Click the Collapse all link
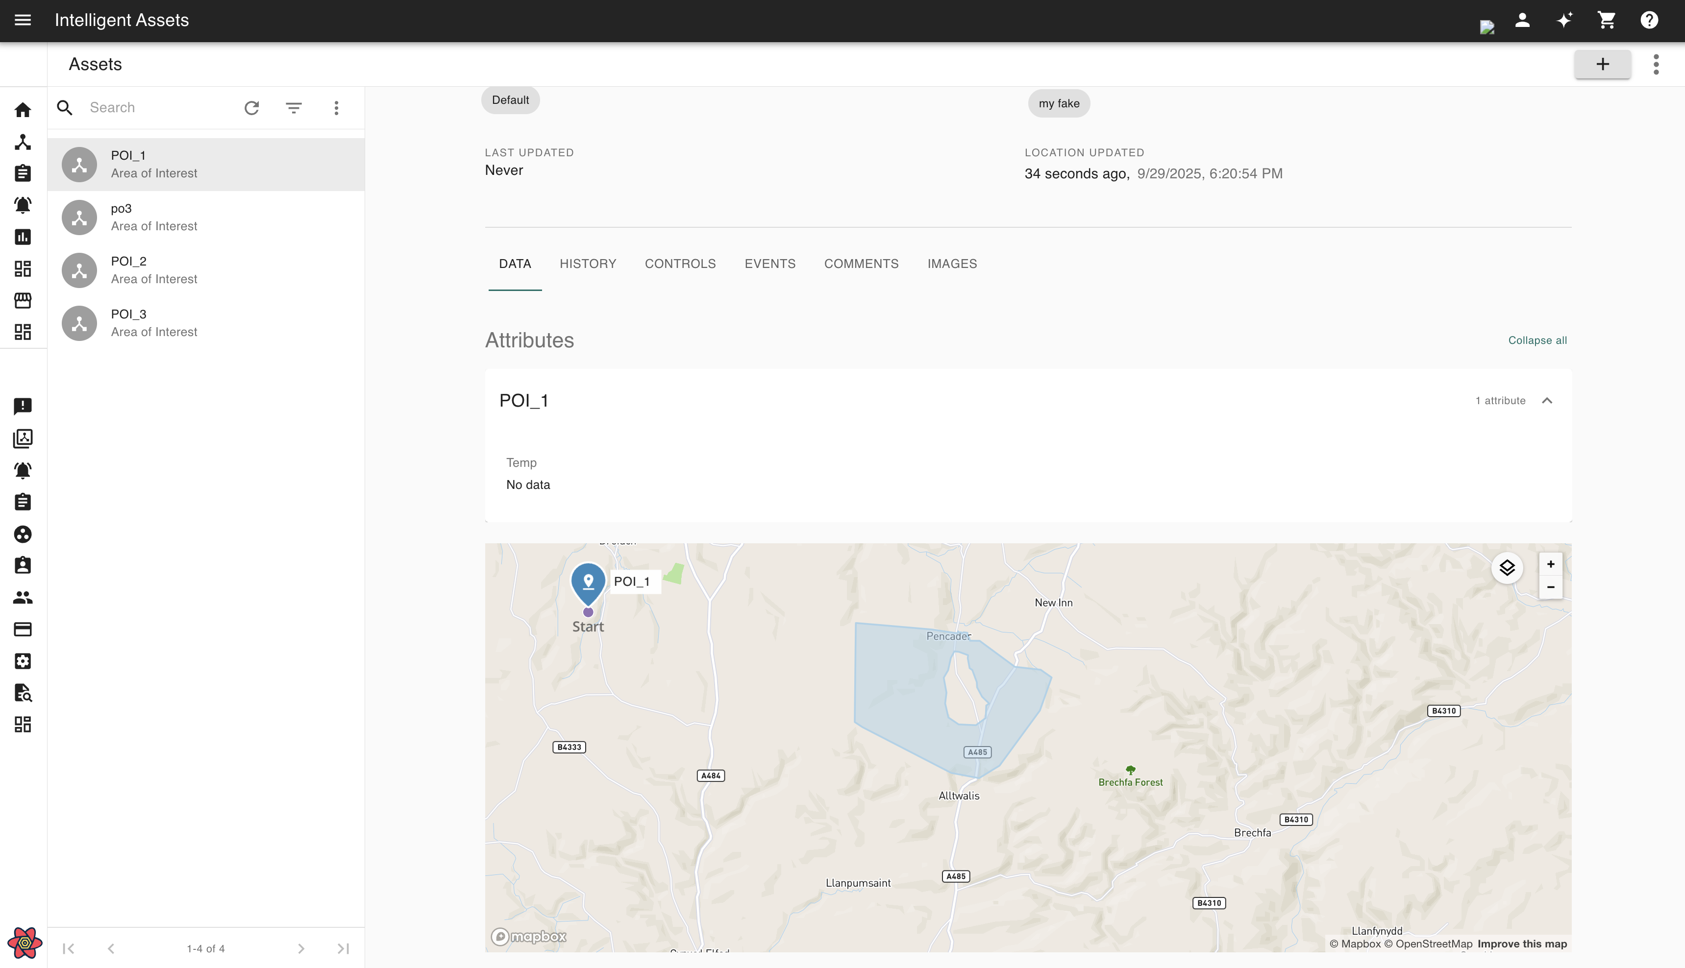This screenshot has width=1685, height=968. [x=1537, y=340]
